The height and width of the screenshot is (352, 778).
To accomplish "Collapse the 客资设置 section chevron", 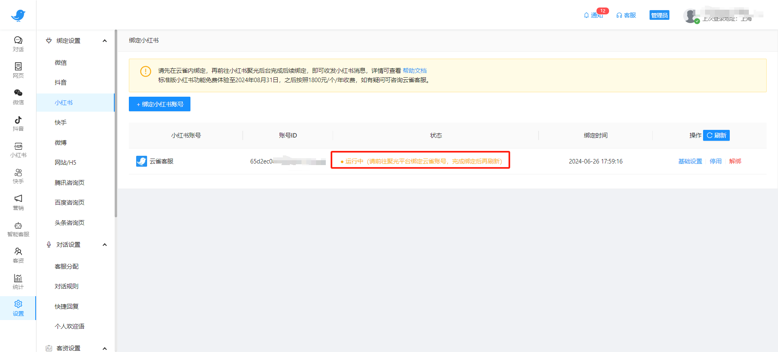I will click(105, 348).
